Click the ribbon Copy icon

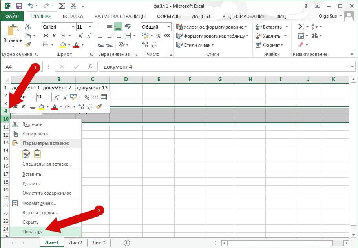click(28, 36)
